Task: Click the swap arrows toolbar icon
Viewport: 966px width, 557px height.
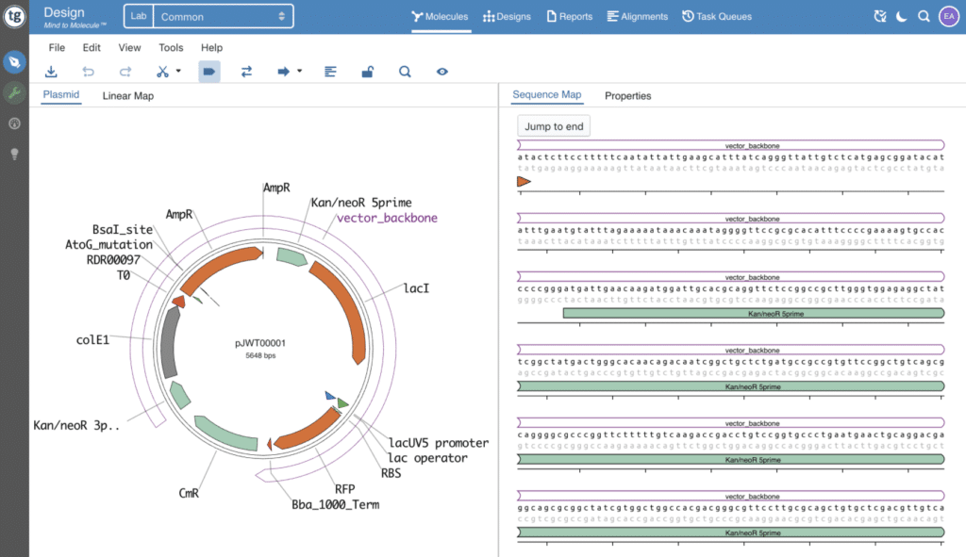Action: click(x=246, y=72)
